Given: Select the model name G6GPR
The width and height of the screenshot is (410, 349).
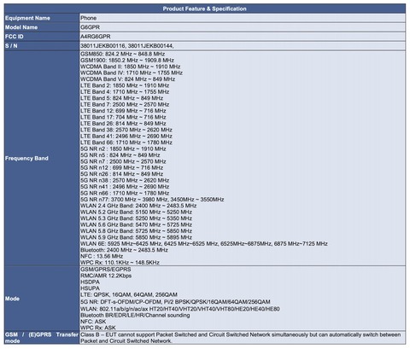Looking at the screenshot, I should [90, 27].
